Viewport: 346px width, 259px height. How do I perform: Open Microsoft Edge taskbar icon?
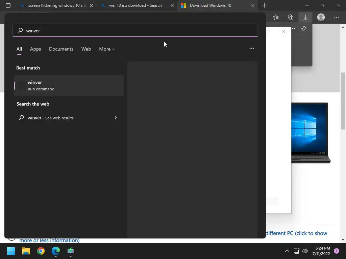[x=56, y=251]
